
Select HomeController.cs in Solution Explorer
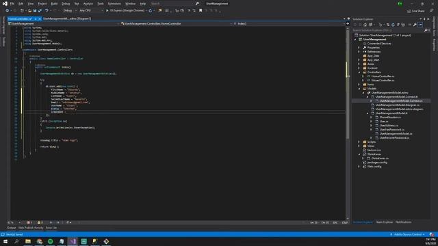pyautogui.click(x=383, y=77)
